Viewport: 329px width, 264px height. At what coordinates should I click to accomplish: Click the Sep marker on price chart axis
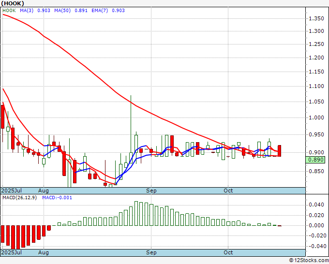[x=151, y=191]
